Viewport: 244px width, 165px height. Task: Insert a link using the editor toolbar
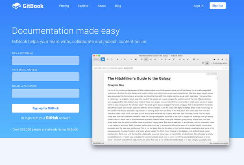(131, 59)
